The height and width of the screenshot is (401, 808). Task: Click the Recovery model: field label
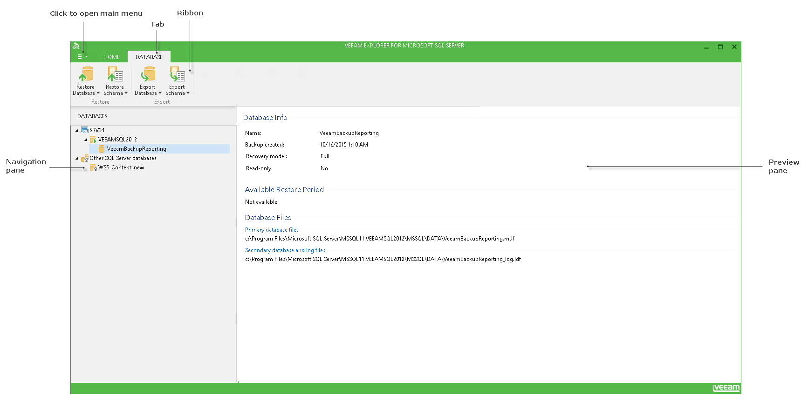pos(267,156)
